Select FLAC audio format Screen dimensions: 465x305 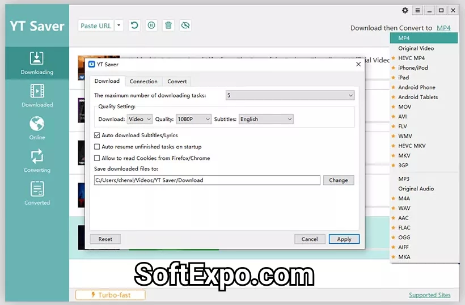click(x=424, y=228)
